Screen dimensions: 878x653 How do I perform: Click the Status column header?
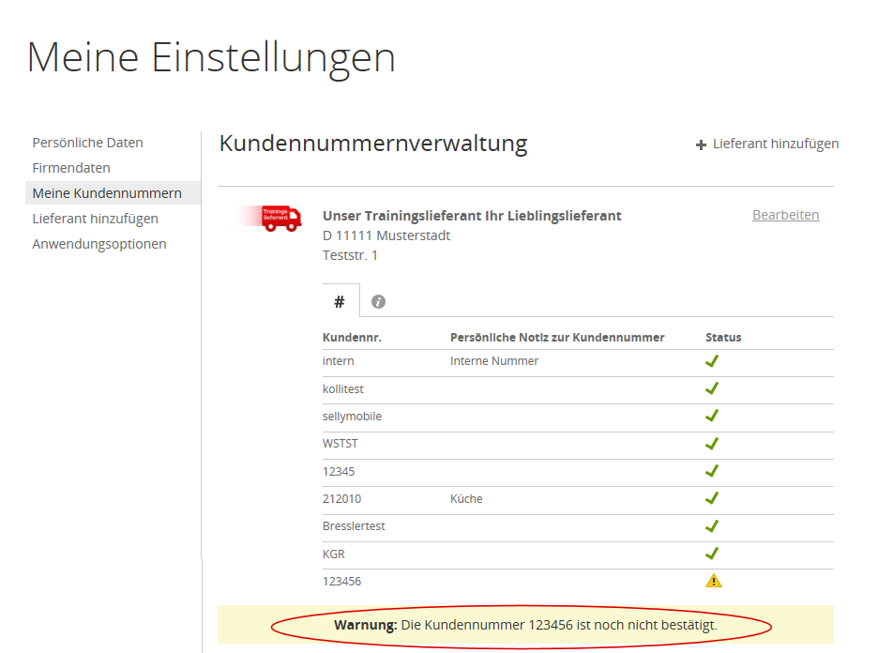point(723,337)
